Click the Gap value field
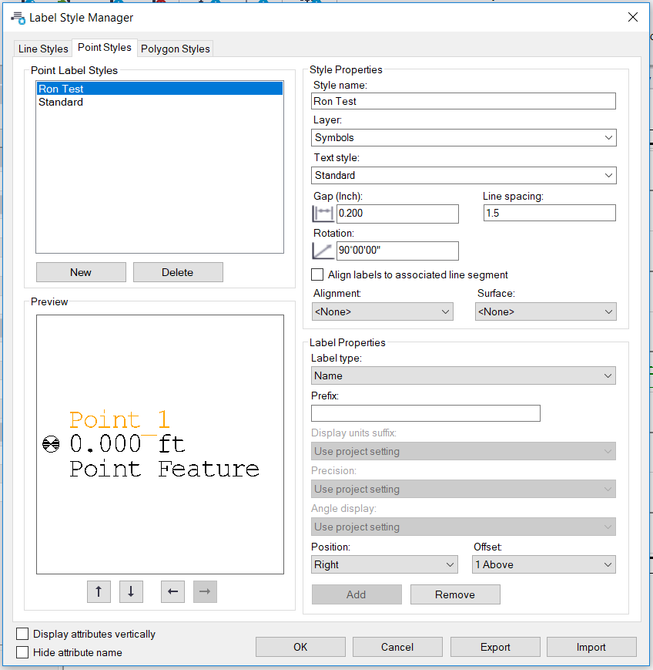 pyautogui.click(x=398, y=214)
